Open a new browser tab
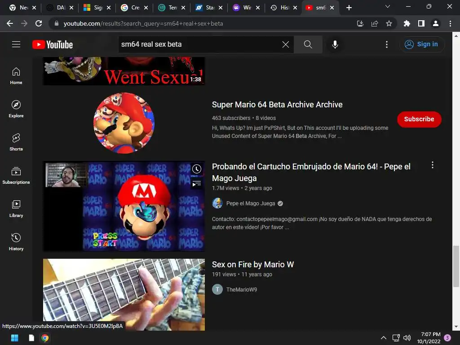This screenshot has height=345, width=460. pyautogui.click(x=349, y=8)
